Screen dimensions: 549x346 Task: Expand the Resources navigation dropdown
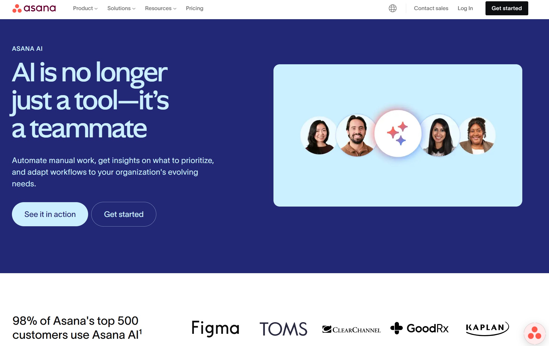click(x=160, y=8)
